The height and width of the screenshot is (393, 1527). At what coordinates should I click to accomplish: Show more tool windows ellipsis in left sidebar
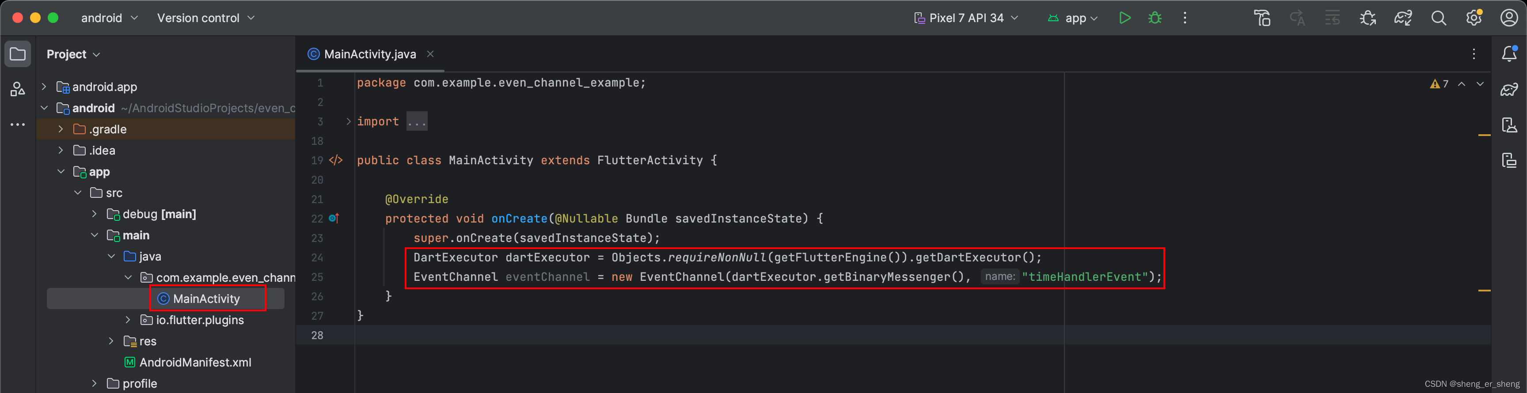(x=18, y=125)
